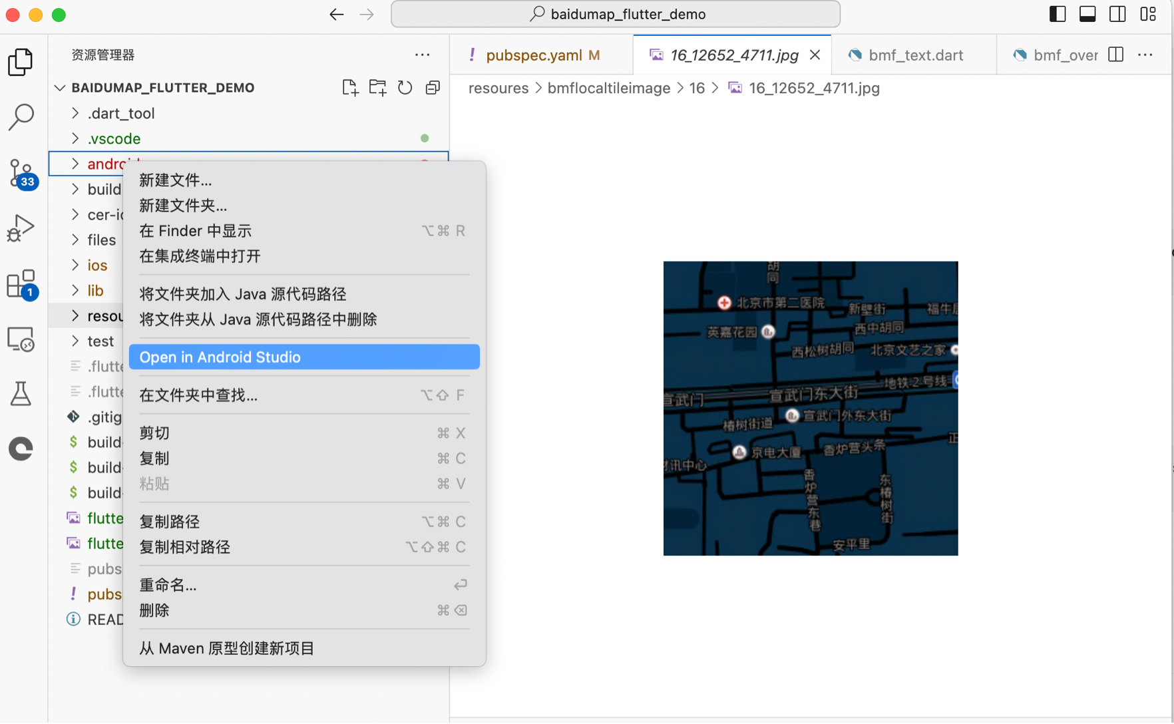Open the Extensions view with 1 badge
This screenshot has width=1174, height=724.
point(22,283)
